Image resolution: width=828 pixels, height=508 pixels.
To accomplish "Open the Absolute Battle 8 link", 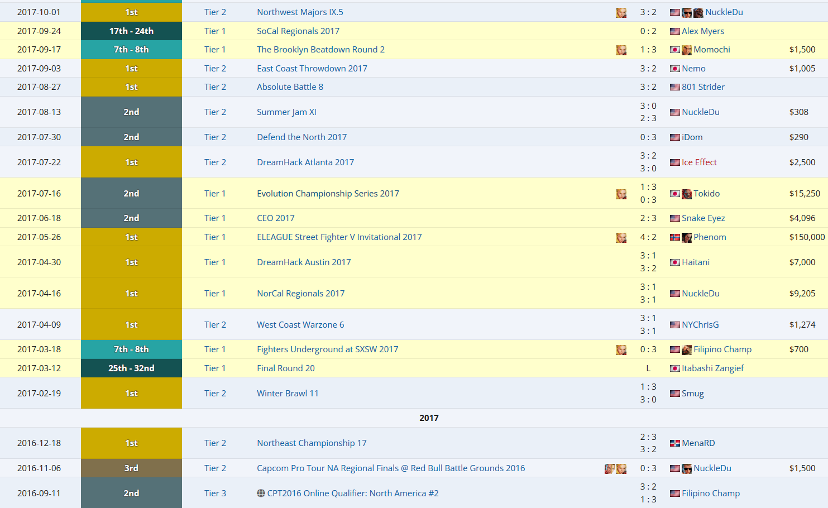I will (x=290, y=87).
